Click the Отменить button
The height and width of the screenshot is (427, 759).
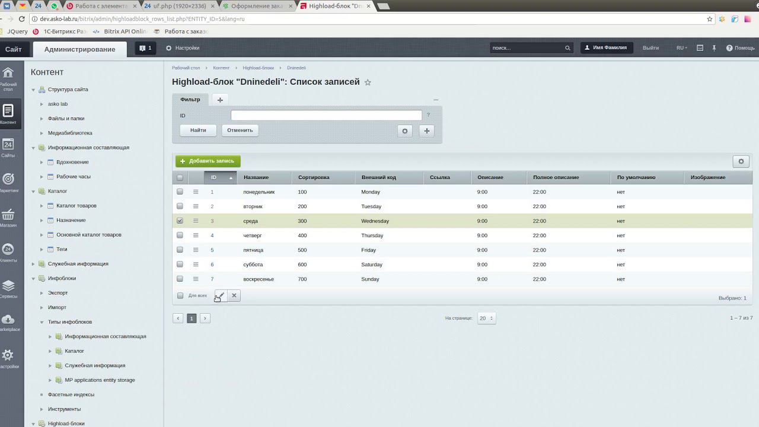tap(240, 130)
